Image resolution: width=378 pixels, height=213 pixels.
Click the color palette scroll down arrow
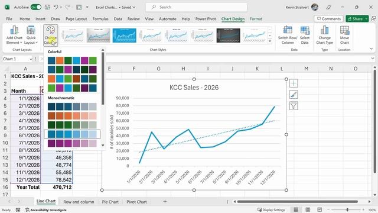103,146
